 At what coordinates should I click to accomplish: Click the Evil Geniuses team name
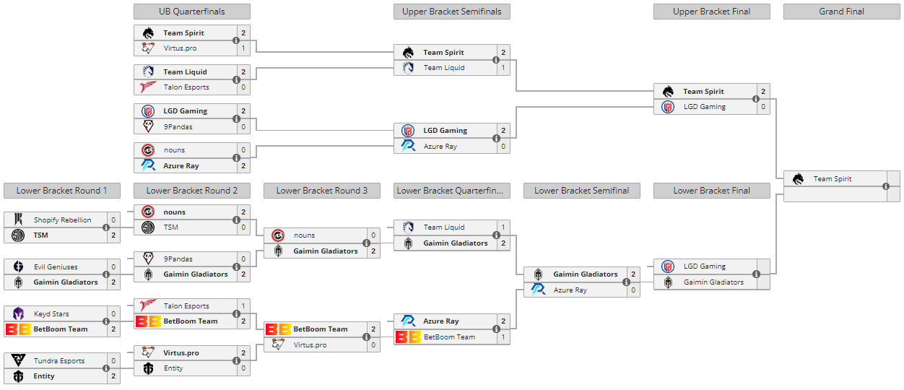click(x=56, y=266)
